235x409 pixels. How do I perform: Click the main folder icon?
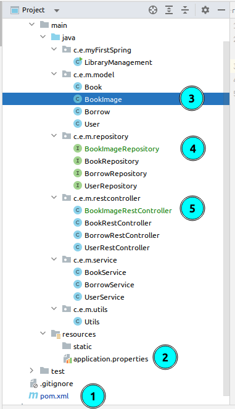44,25
